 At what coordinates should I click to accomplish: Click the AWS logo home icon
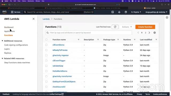click(x=5, y=12)
